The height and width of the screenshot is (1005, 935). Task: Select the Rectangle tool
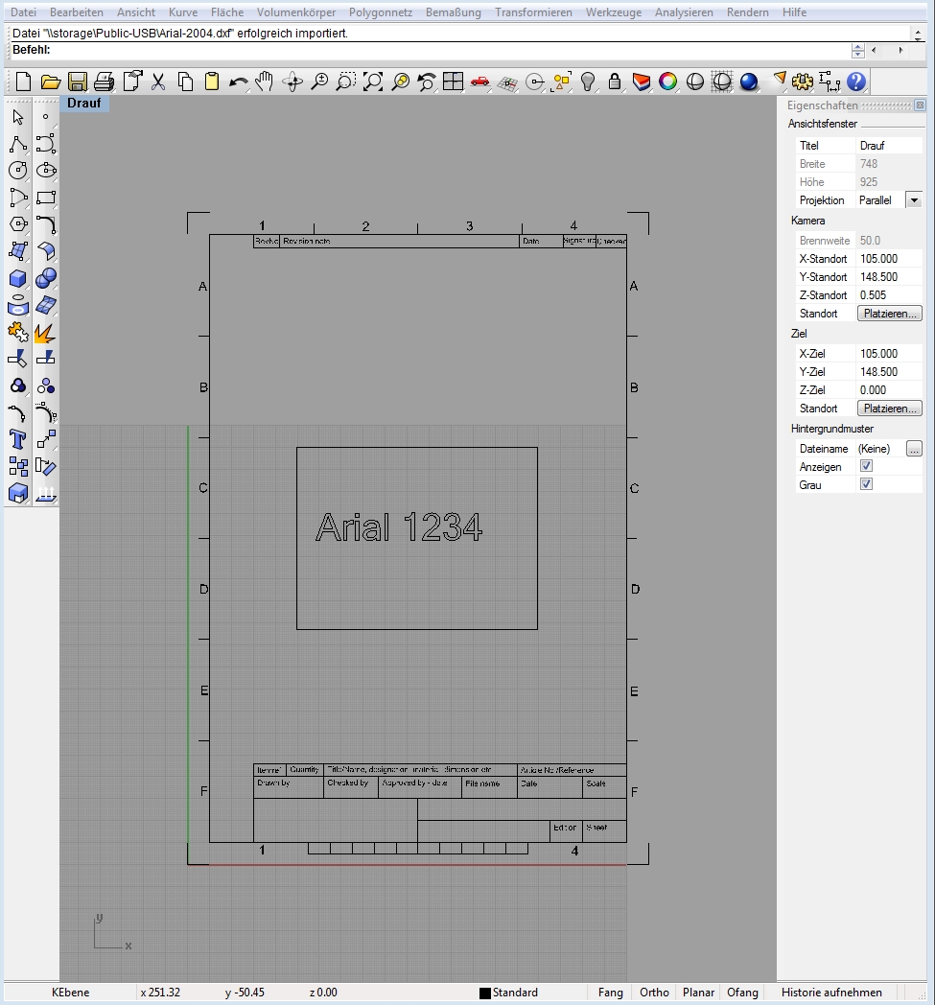click(45, 198)
